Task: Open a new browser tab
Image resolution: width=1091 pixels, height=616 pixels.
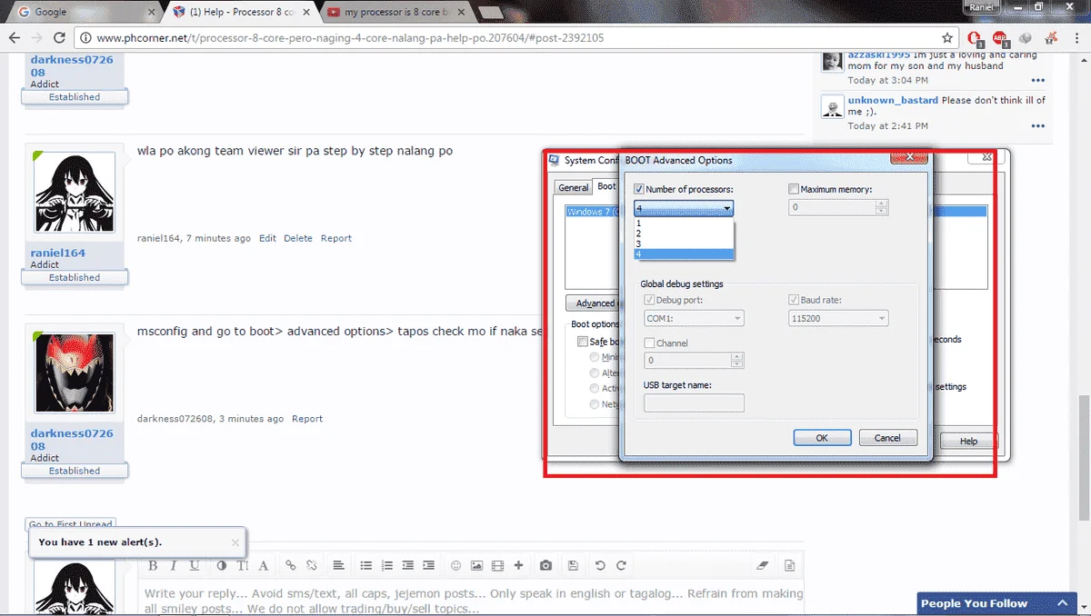Action: pos(492,12)
